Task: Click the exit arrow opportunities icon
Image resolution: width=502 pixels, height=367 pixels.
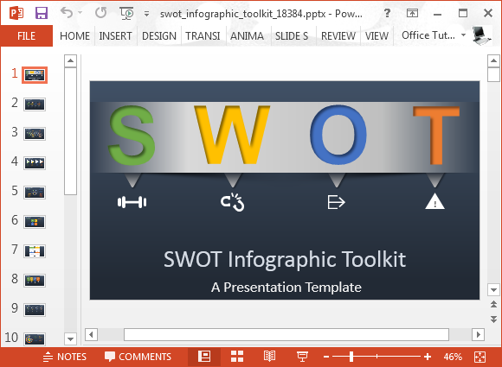Action: [x=336, y=202]
